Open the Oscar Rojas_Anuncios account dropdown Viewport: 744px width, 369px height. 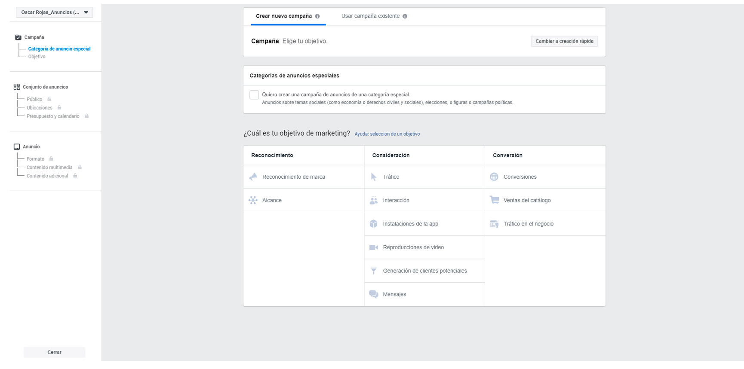pyautogui.click(x=54, y=12)
